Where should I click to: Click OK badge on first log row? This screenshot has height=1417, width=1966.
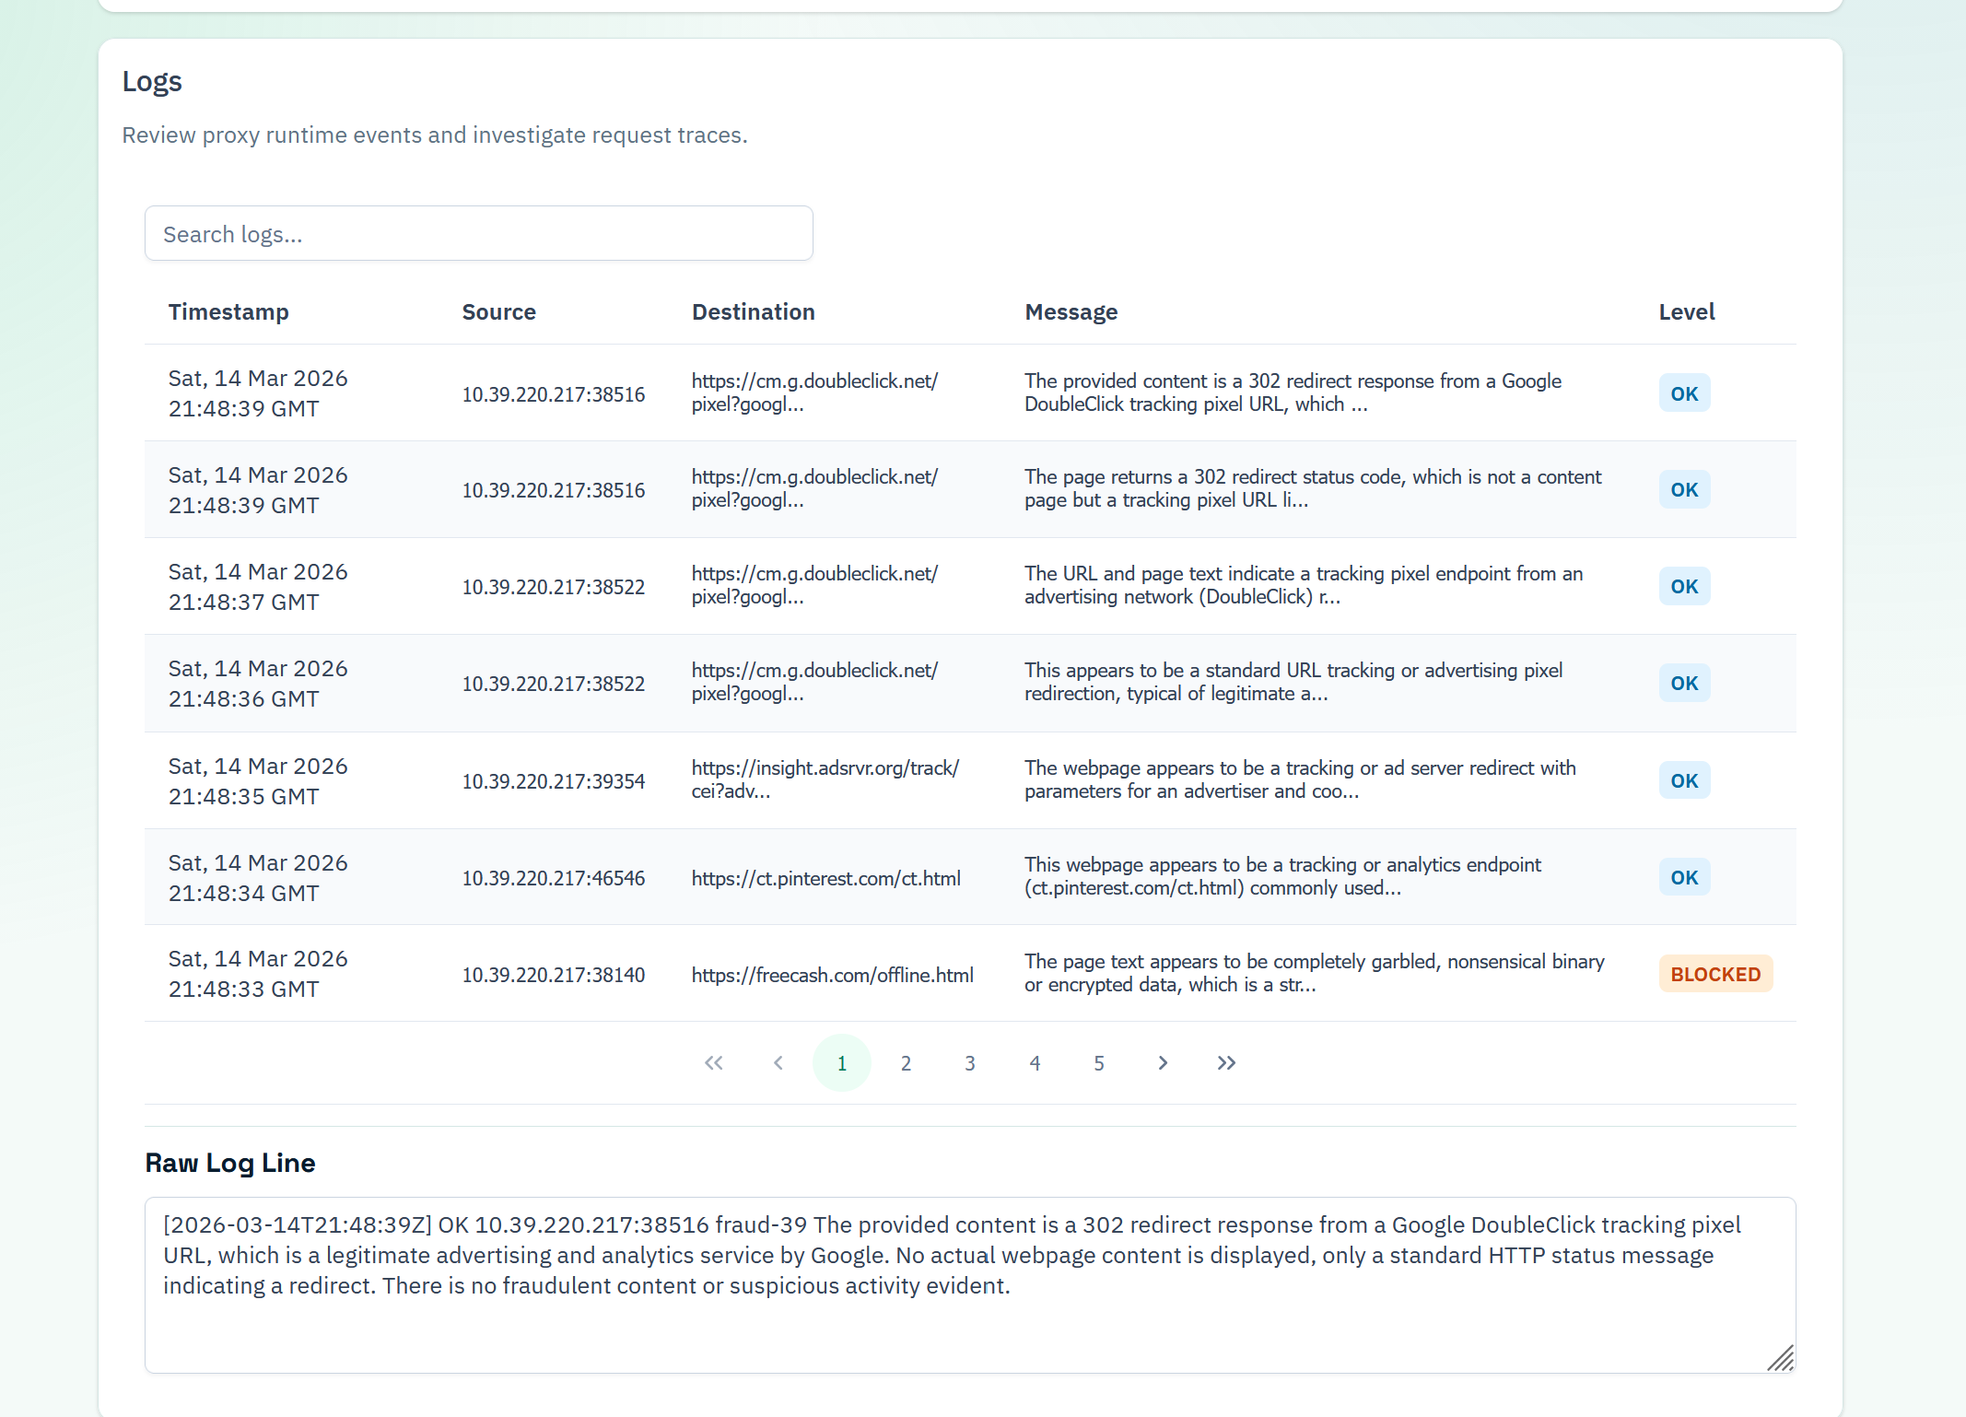(x=1683, y=393)
